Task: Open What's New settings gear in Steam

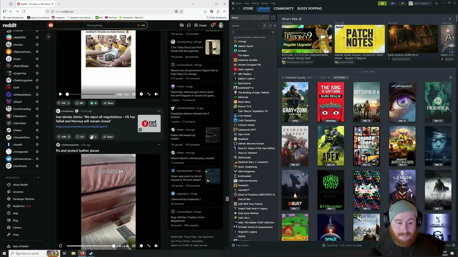Action: pyautogui.click(x=300, y=19)
